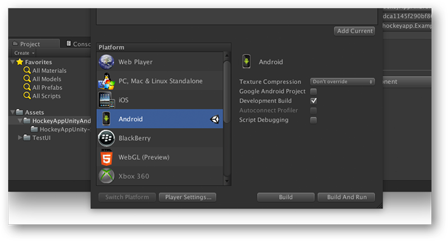This screenshot has height=241, width=448.
Task: Click the Add Current button
Action: tap(354, 31)
